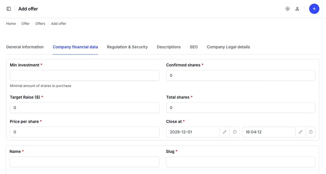Switch theme using the sun icon

click(288, 9)
